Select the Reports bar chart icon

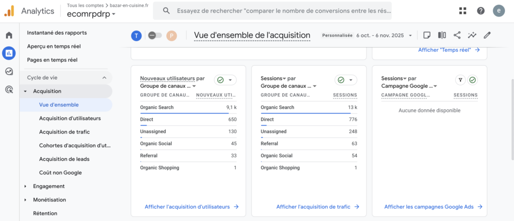click(9, 53)
